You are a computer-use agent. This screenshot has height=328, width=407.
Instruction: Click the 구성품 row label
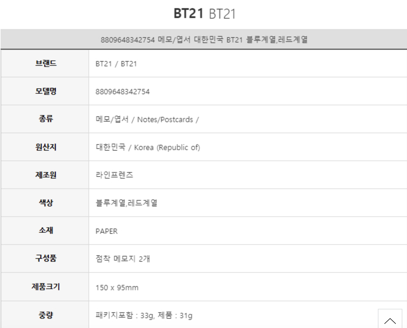[46, 258]
